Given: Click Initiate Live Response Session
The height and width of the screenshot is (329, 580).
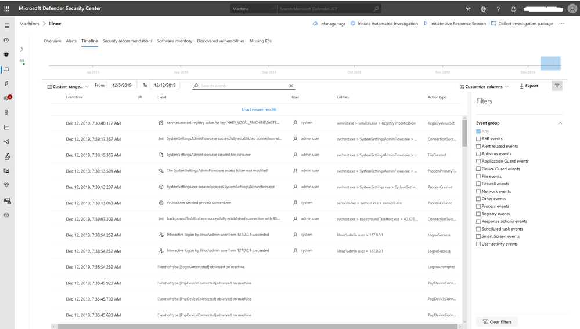Looking at the screenshot, I should click(x=455, y=24).
